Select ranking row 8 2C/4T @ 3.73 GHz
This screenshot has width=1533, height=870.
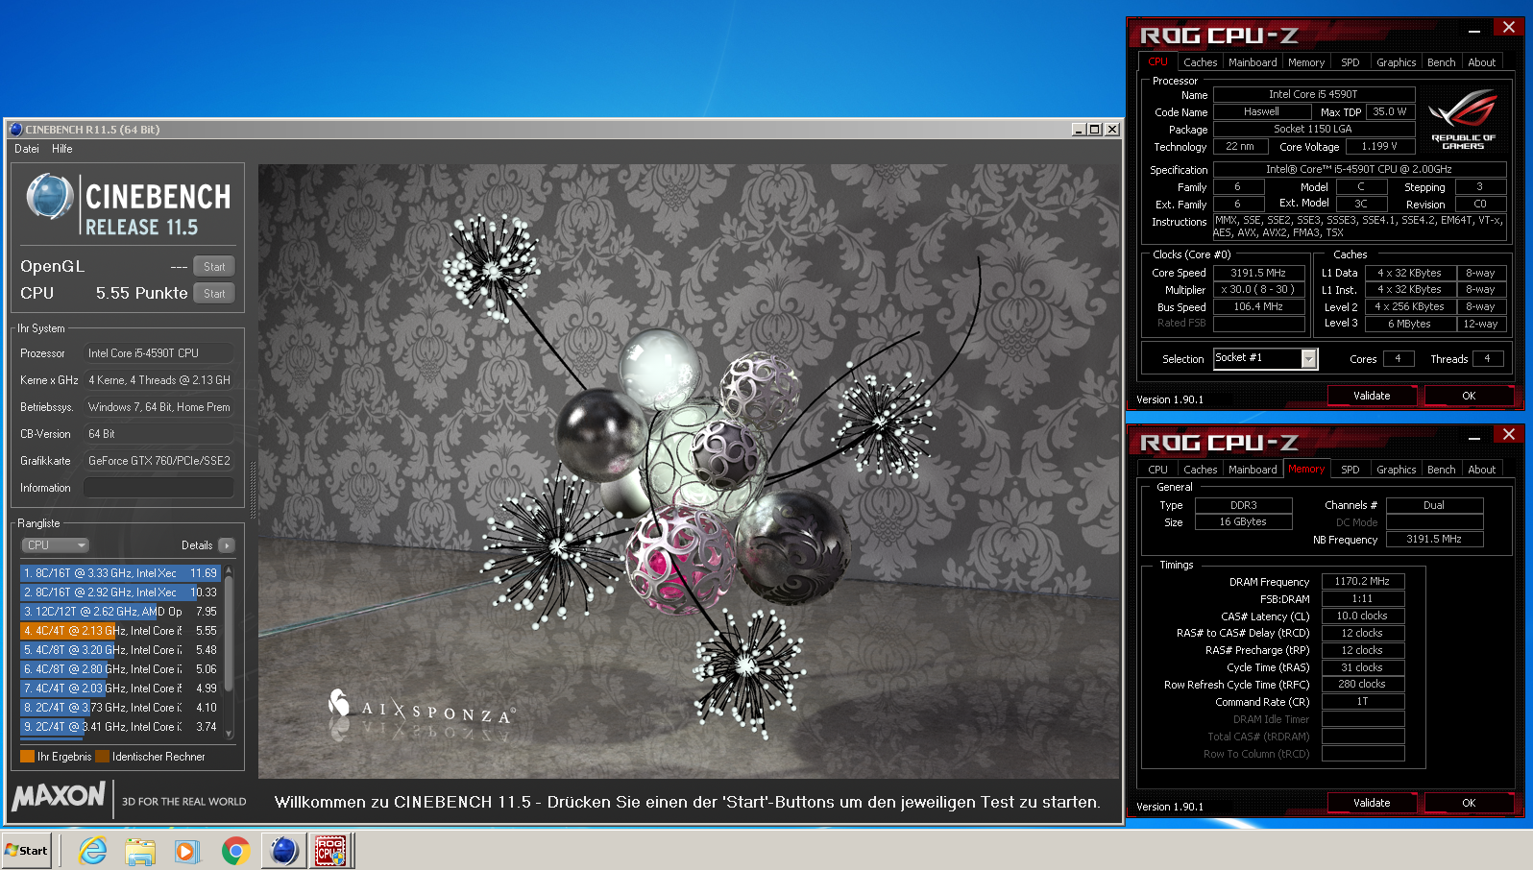coord(121,708)
